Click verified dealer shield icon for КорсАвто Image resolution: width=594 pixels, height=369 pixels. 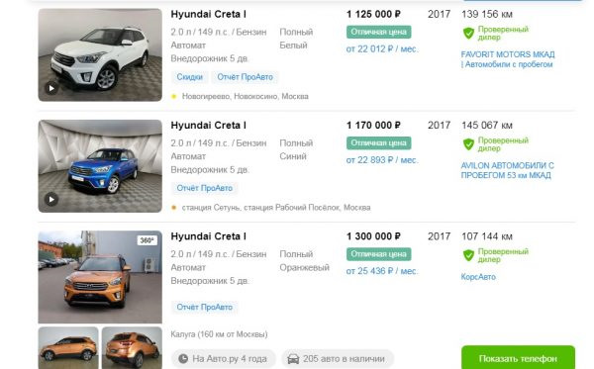(468, 255)
